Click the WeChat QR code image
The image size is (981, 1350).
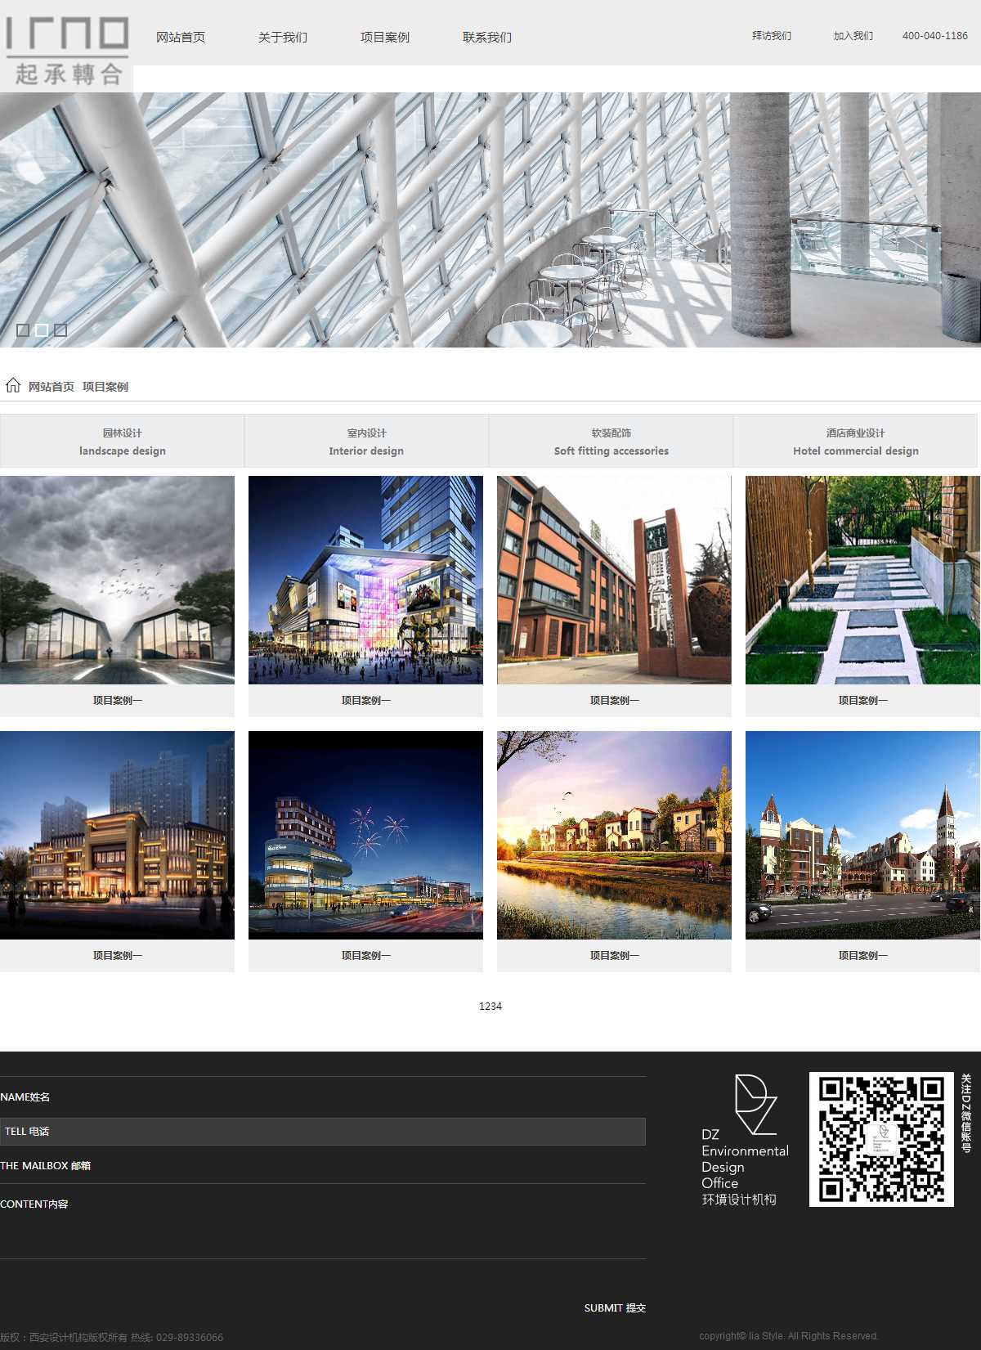click(881, 1139)
